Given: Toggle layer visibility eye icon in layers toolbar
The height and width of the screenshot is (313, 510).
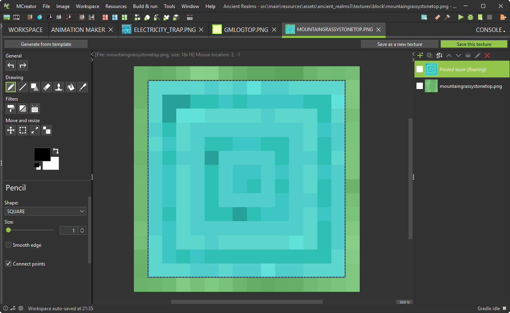Looking at the screenshot, I should (468, 55).
